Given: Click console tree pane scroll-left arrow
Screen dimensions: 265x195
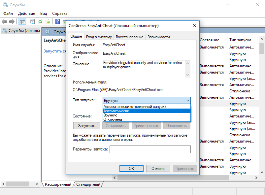Looking at the screenshot, I should (x=3, y=184).
